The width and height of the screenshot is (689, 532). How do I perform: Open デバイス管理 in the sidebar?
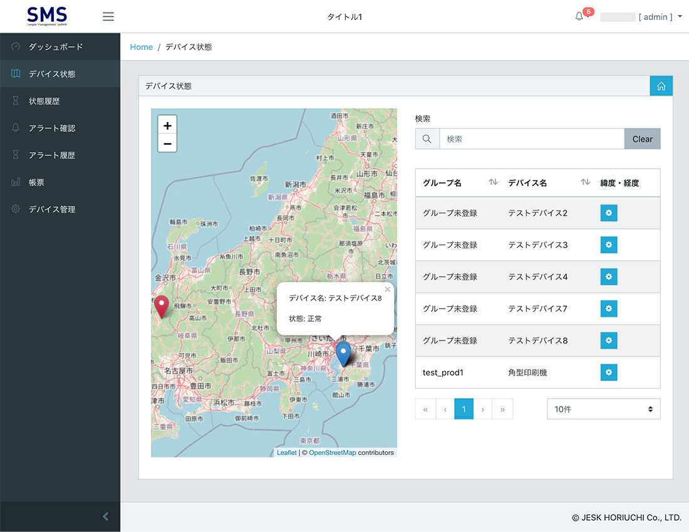tap(60, 210)
